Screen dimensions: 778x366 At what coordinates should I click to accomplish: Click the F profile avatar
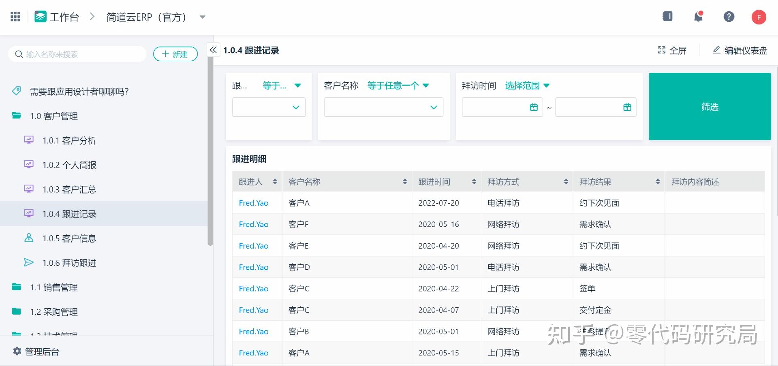pos(759,17)
